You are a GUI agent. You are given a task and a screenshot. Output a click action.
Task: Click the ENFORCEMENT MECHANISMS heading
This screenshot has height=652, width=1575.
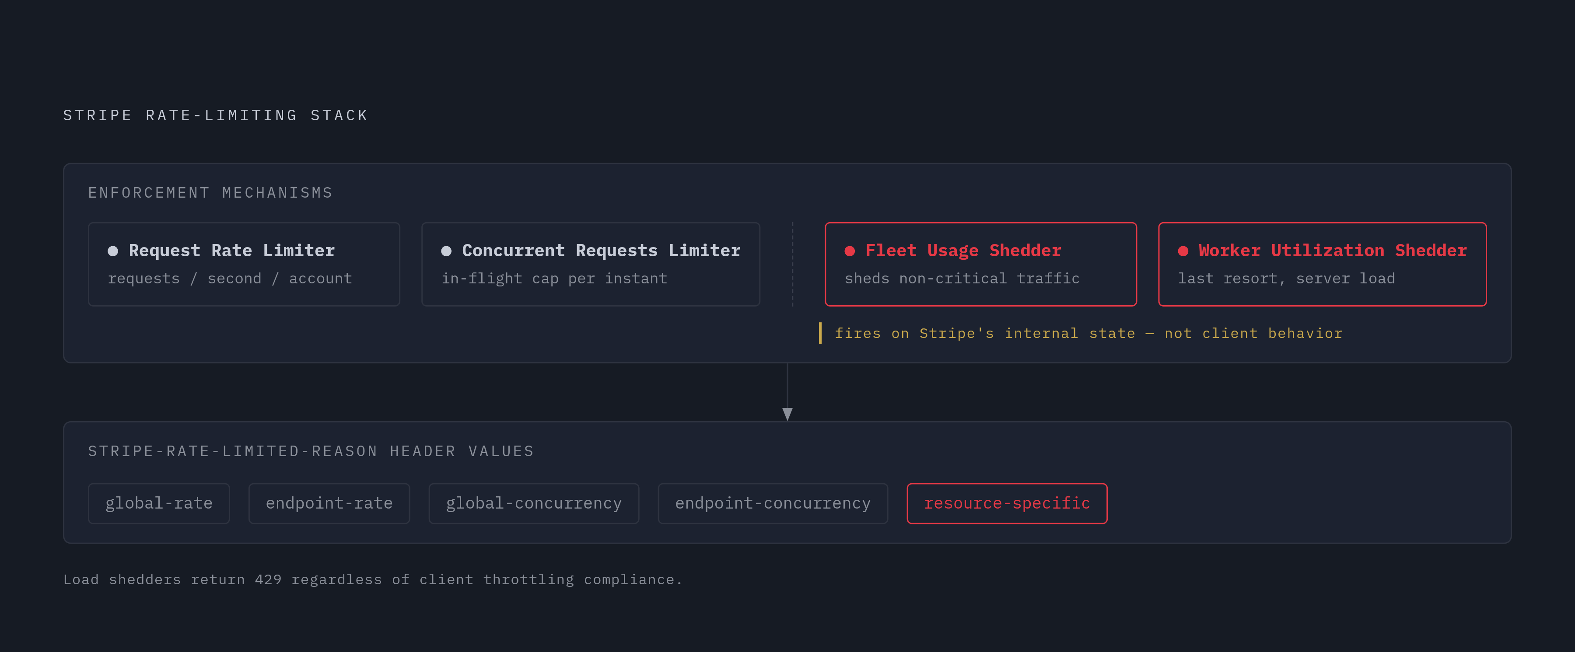(210, 193)
